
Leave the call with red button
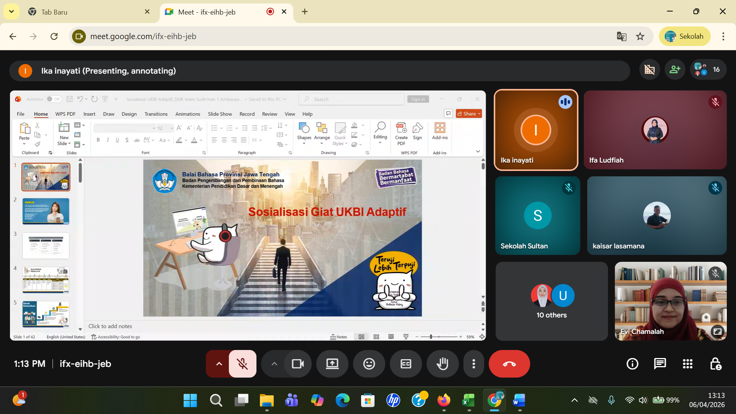click(509, 364)
